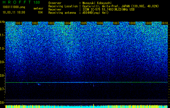Click the Ovserver field label
Image resolution: width=170 pixels, height=108 pixels.
(55, 3)
